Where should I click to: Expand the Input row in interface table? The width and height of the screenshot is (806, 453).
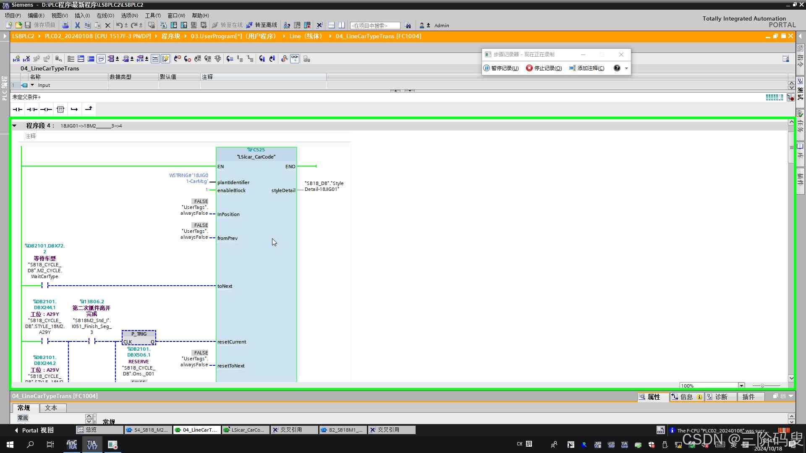click(32, 85)
